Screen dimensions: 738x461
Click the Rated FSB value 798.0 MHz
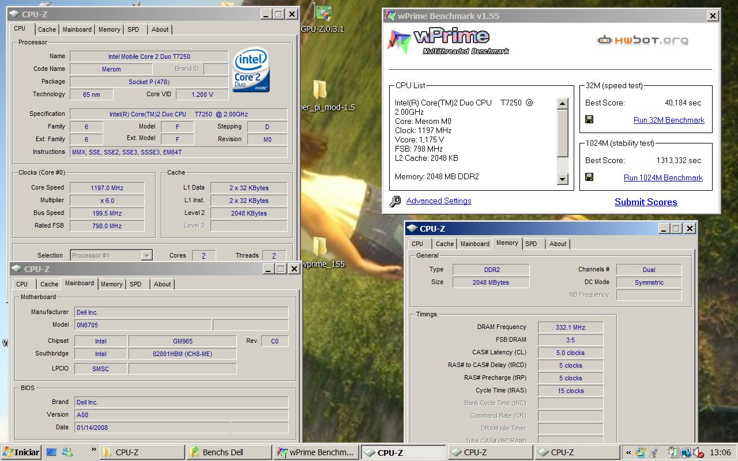(x=107, y=226)
